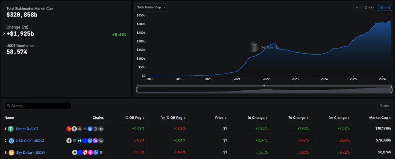The width and height of the screenshot is (395, 159).
Task: Click the right handle of the chart range slider
Action: pyautogui.click(x=391, y=89)
